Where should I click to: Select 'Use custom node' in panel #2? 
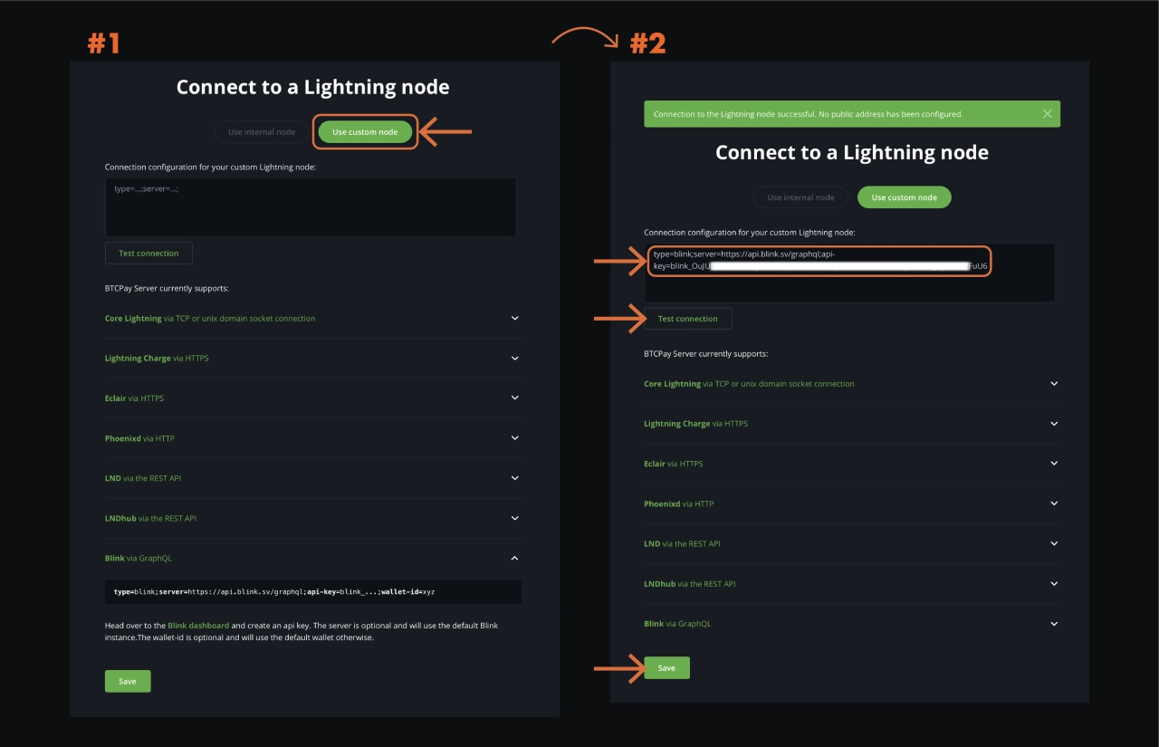point(904,196)
